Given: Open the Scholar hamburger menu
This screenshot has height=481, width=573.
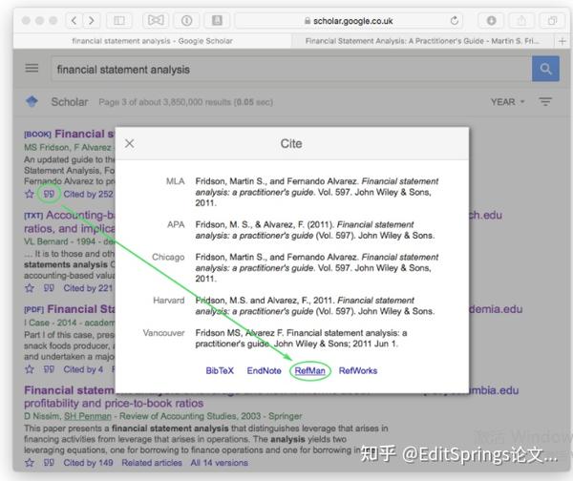Looking at the screenshot, I should (32, 68).
